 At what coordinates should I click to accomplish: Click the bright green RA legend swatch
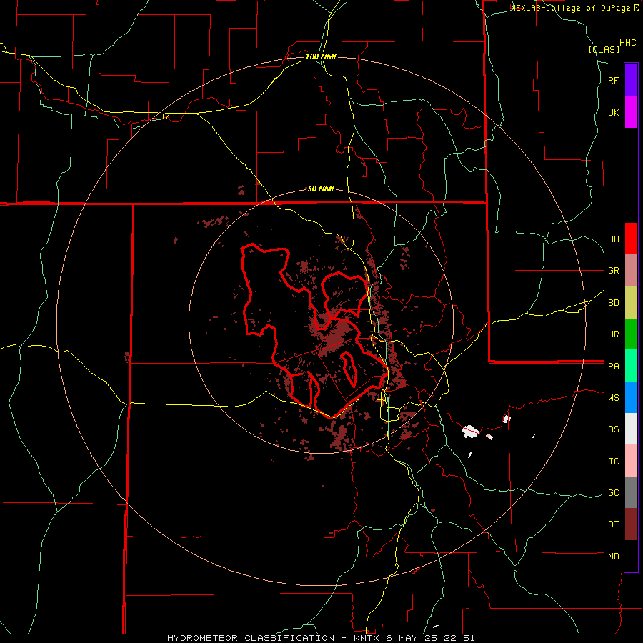tap(631, 366)
